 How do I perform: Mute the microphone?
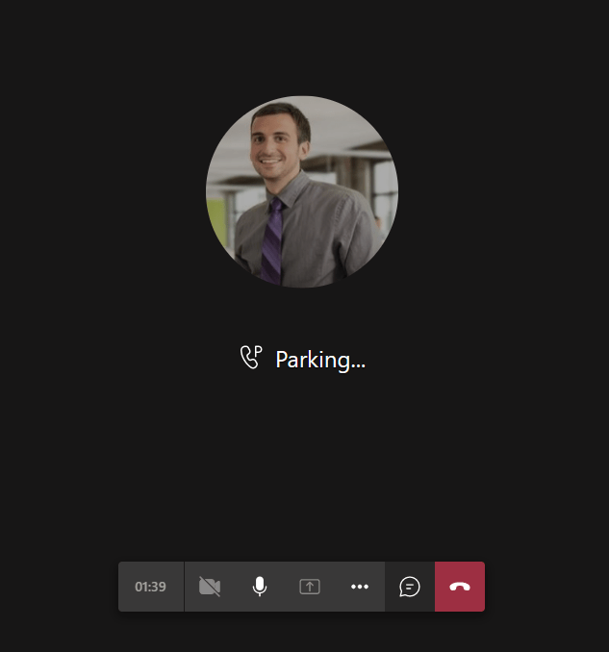point(260,587)
